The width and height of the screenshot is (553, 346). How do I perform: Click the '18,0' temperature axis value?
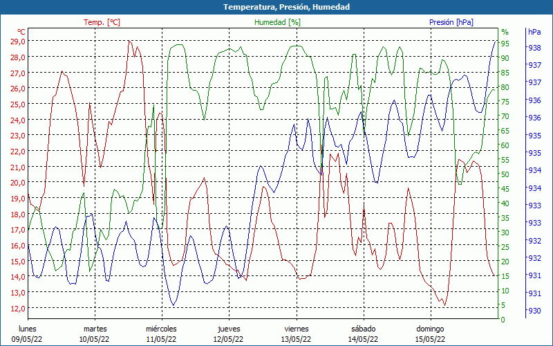click(x=18, y=215)
